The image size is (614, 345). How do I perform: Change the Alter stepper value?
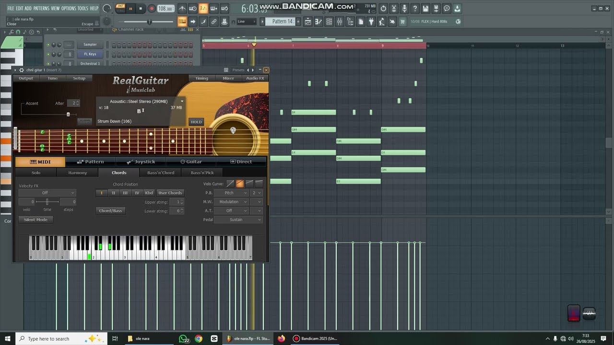(x=73, y=103)
